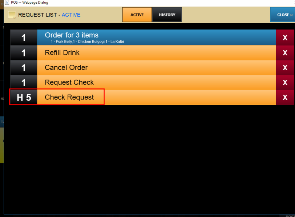
Task: Open the Order for 3 items request
Action: tap(156, 38)
